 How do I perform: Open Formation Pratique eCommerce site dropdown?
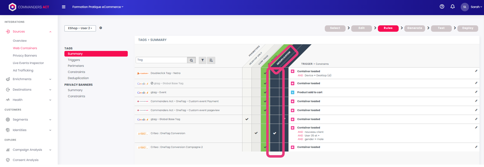click(98, 7)
